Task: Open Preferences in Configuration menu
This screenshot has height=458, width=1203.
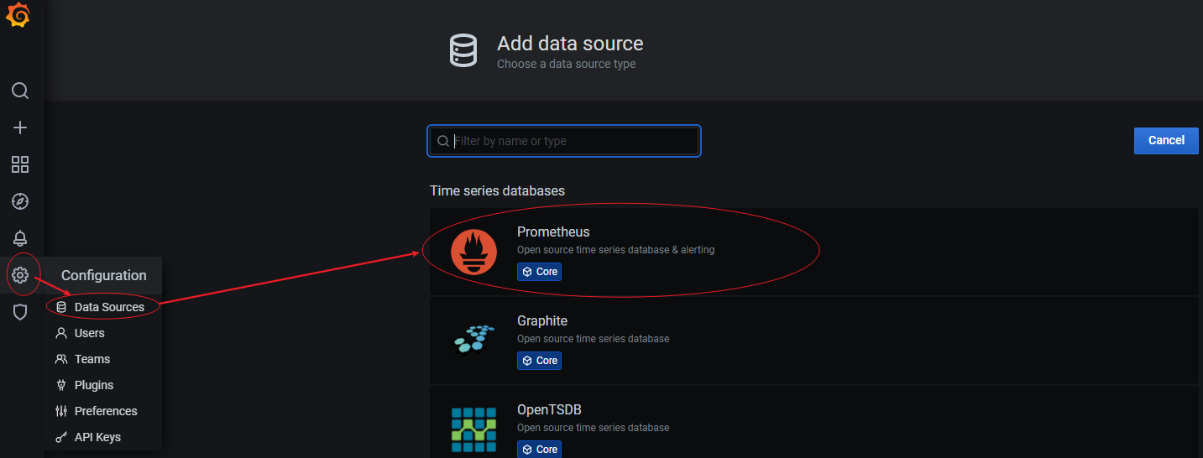Action: point(106,411)
